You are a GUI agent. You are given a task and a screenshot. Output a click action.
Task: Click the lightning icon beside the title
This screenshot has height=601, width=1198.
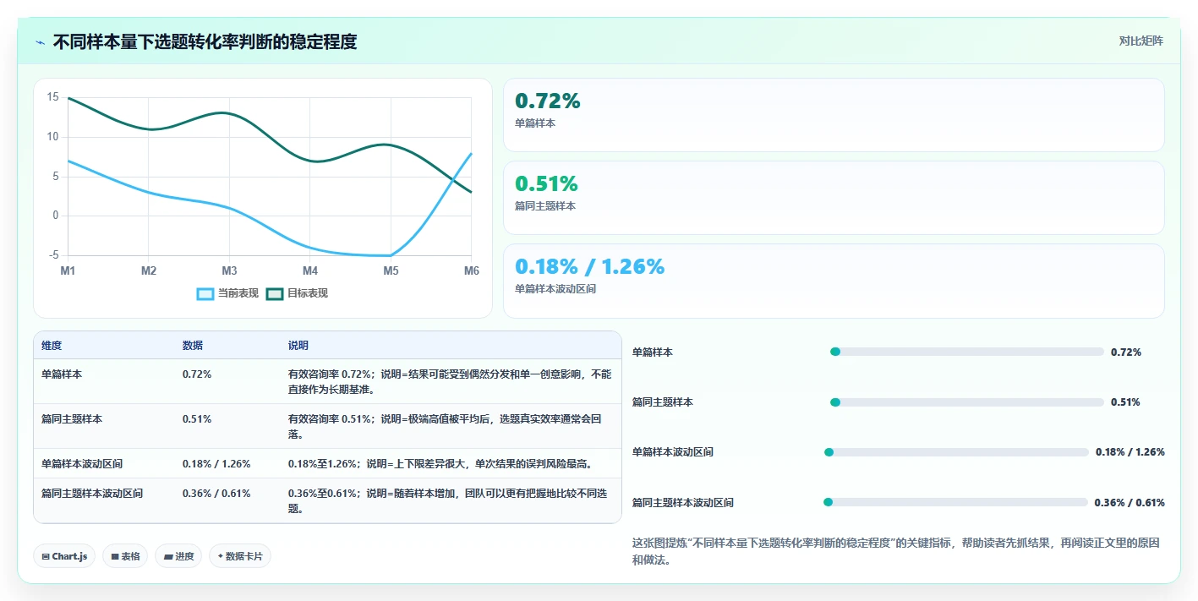40,41
